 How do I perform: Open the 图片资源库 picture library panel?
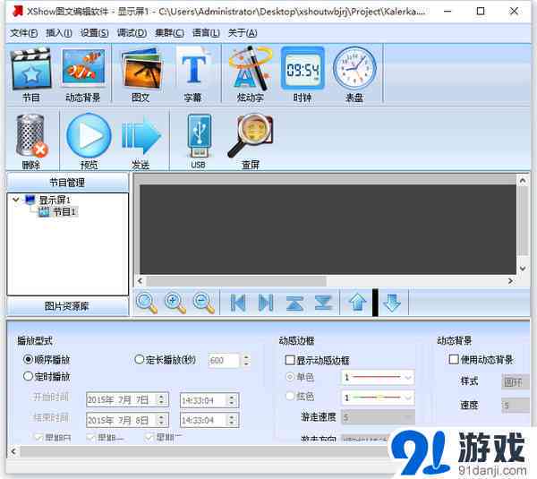[67, 306]
